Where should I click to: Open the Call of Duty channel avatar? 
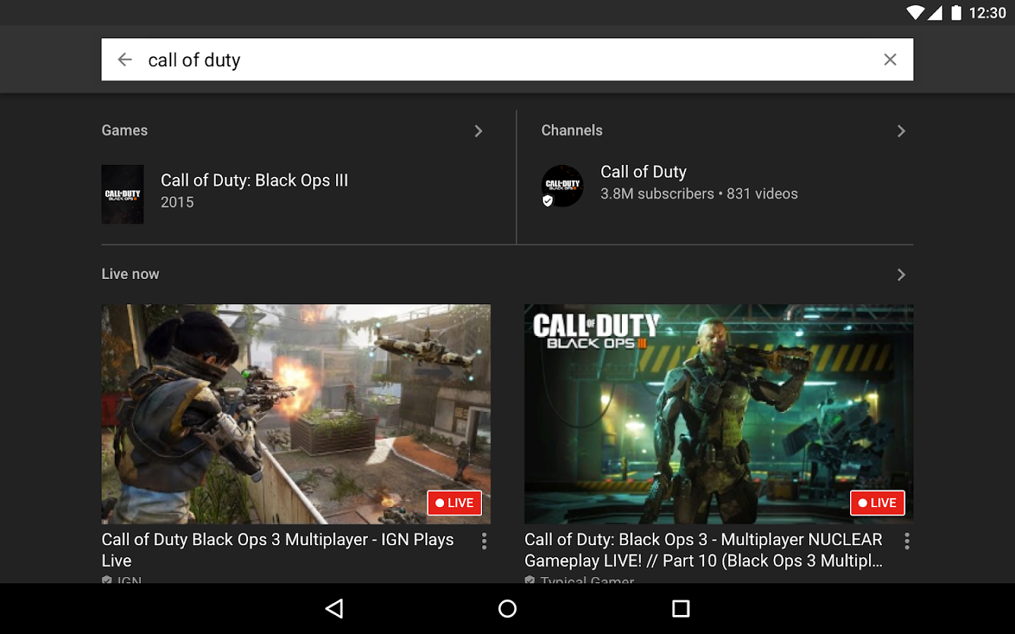[x=562, y=186]
